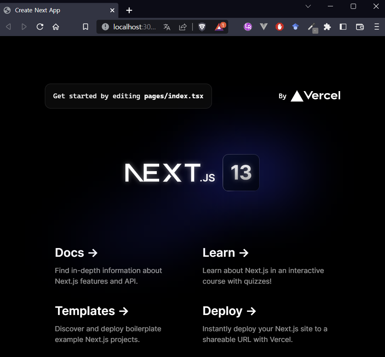Open the Deploy link heading
The image size is (385, 357).
click(x=229, y=311)
